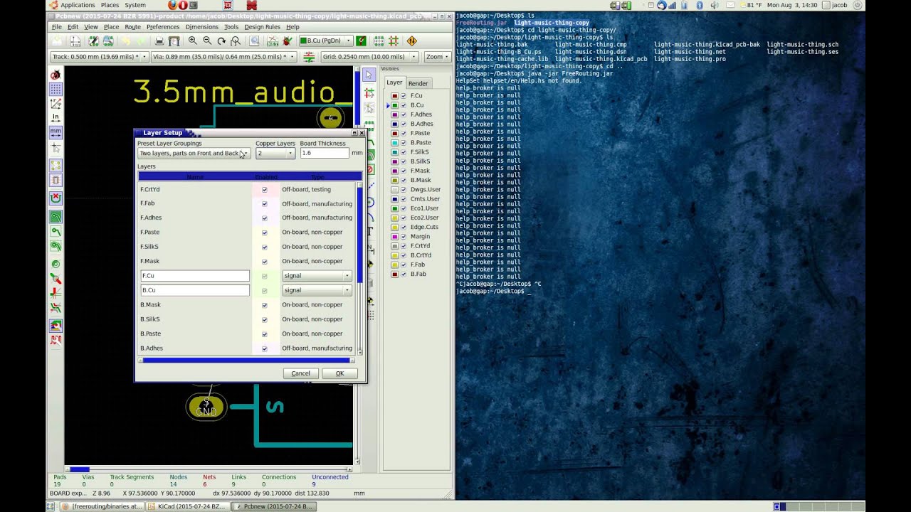Click Cancel in Layer Setup dialog
The width and height of the screenshot is (911, 512).
click(x=300, y=373)
